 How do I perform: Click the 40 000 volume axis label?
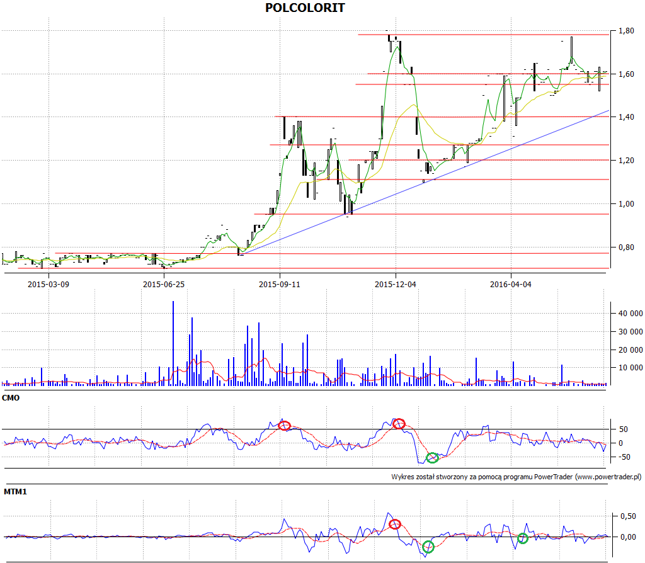tap(631, 314)
